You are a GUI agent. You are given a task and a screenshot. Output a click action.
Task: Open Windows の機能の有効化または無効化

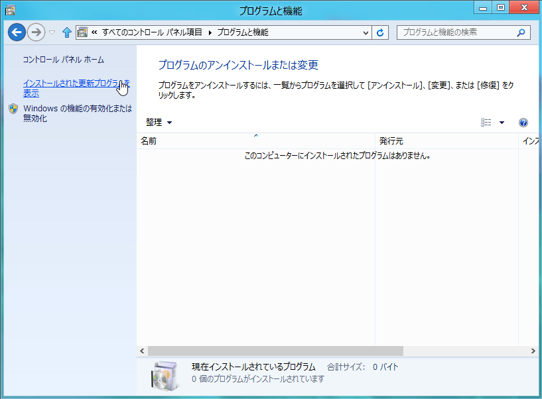pos(78,113)
